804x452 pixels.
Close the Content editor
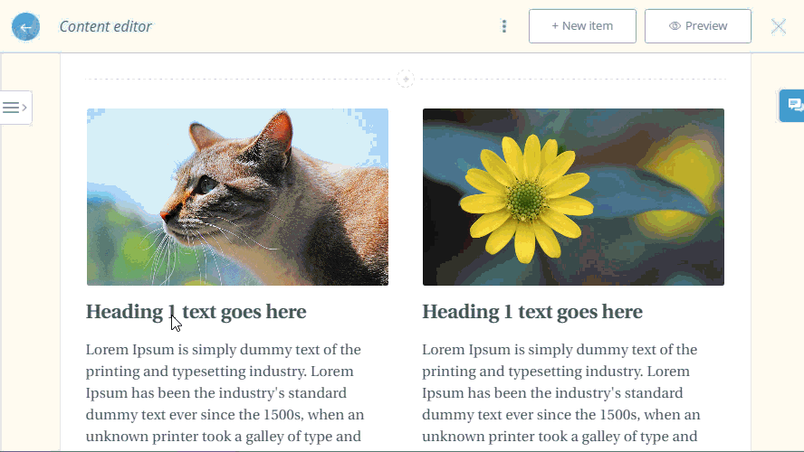click(779, 26)
